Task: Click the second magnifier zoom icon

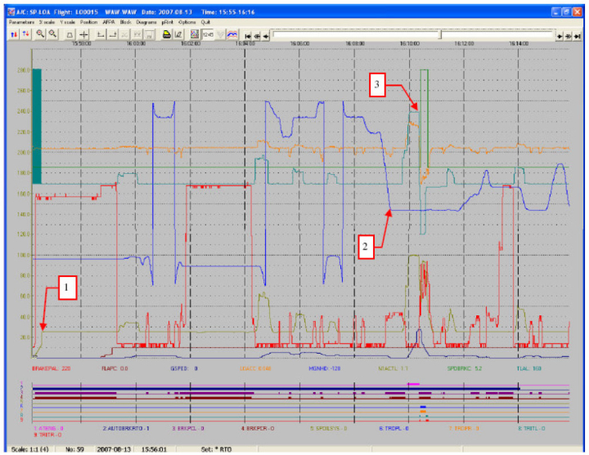Action: [52, 34]
